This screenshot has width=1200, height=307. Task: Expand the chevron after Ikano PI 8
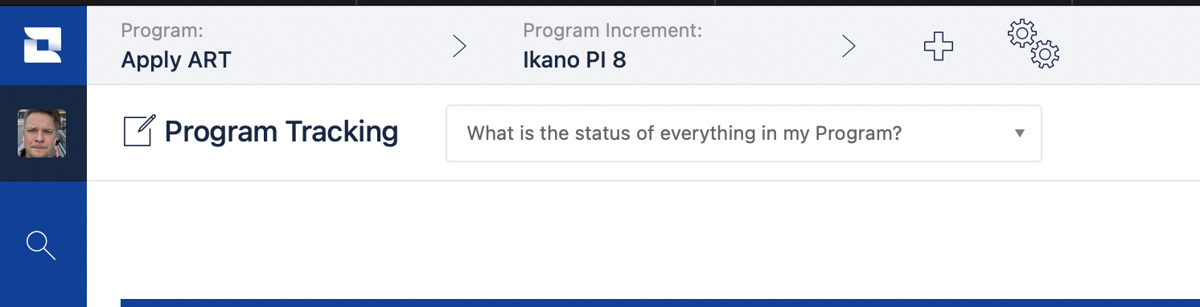[849, 47]
